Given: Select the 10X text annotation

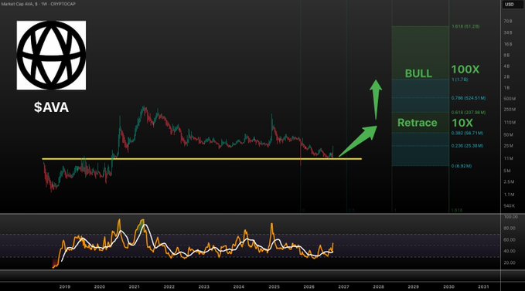Looking at the screenshot, I should (462, 123).
